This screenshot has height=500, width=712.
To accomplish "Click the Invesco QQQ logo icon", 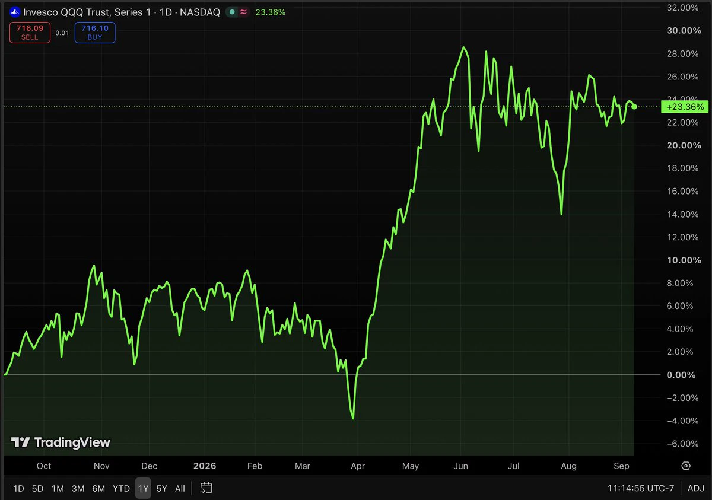I will click(15, 12).
